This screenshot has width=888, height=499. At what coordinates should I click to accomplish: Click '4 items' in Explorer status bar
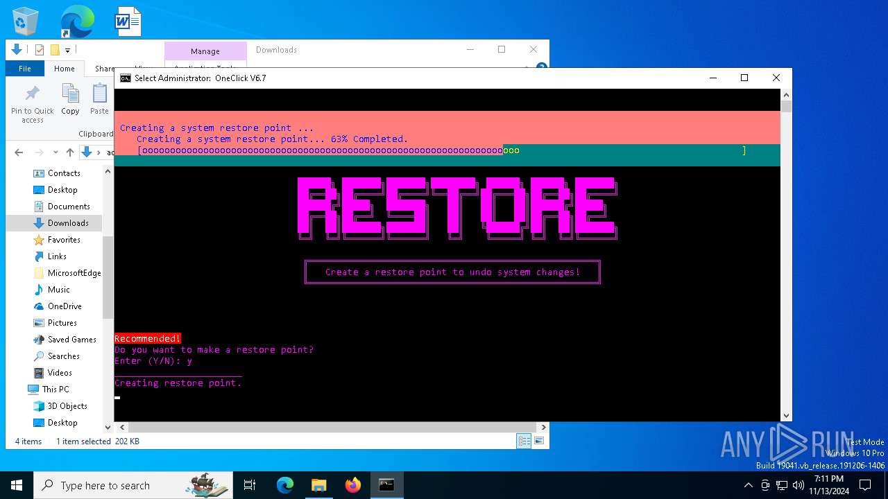pos(28,441)
